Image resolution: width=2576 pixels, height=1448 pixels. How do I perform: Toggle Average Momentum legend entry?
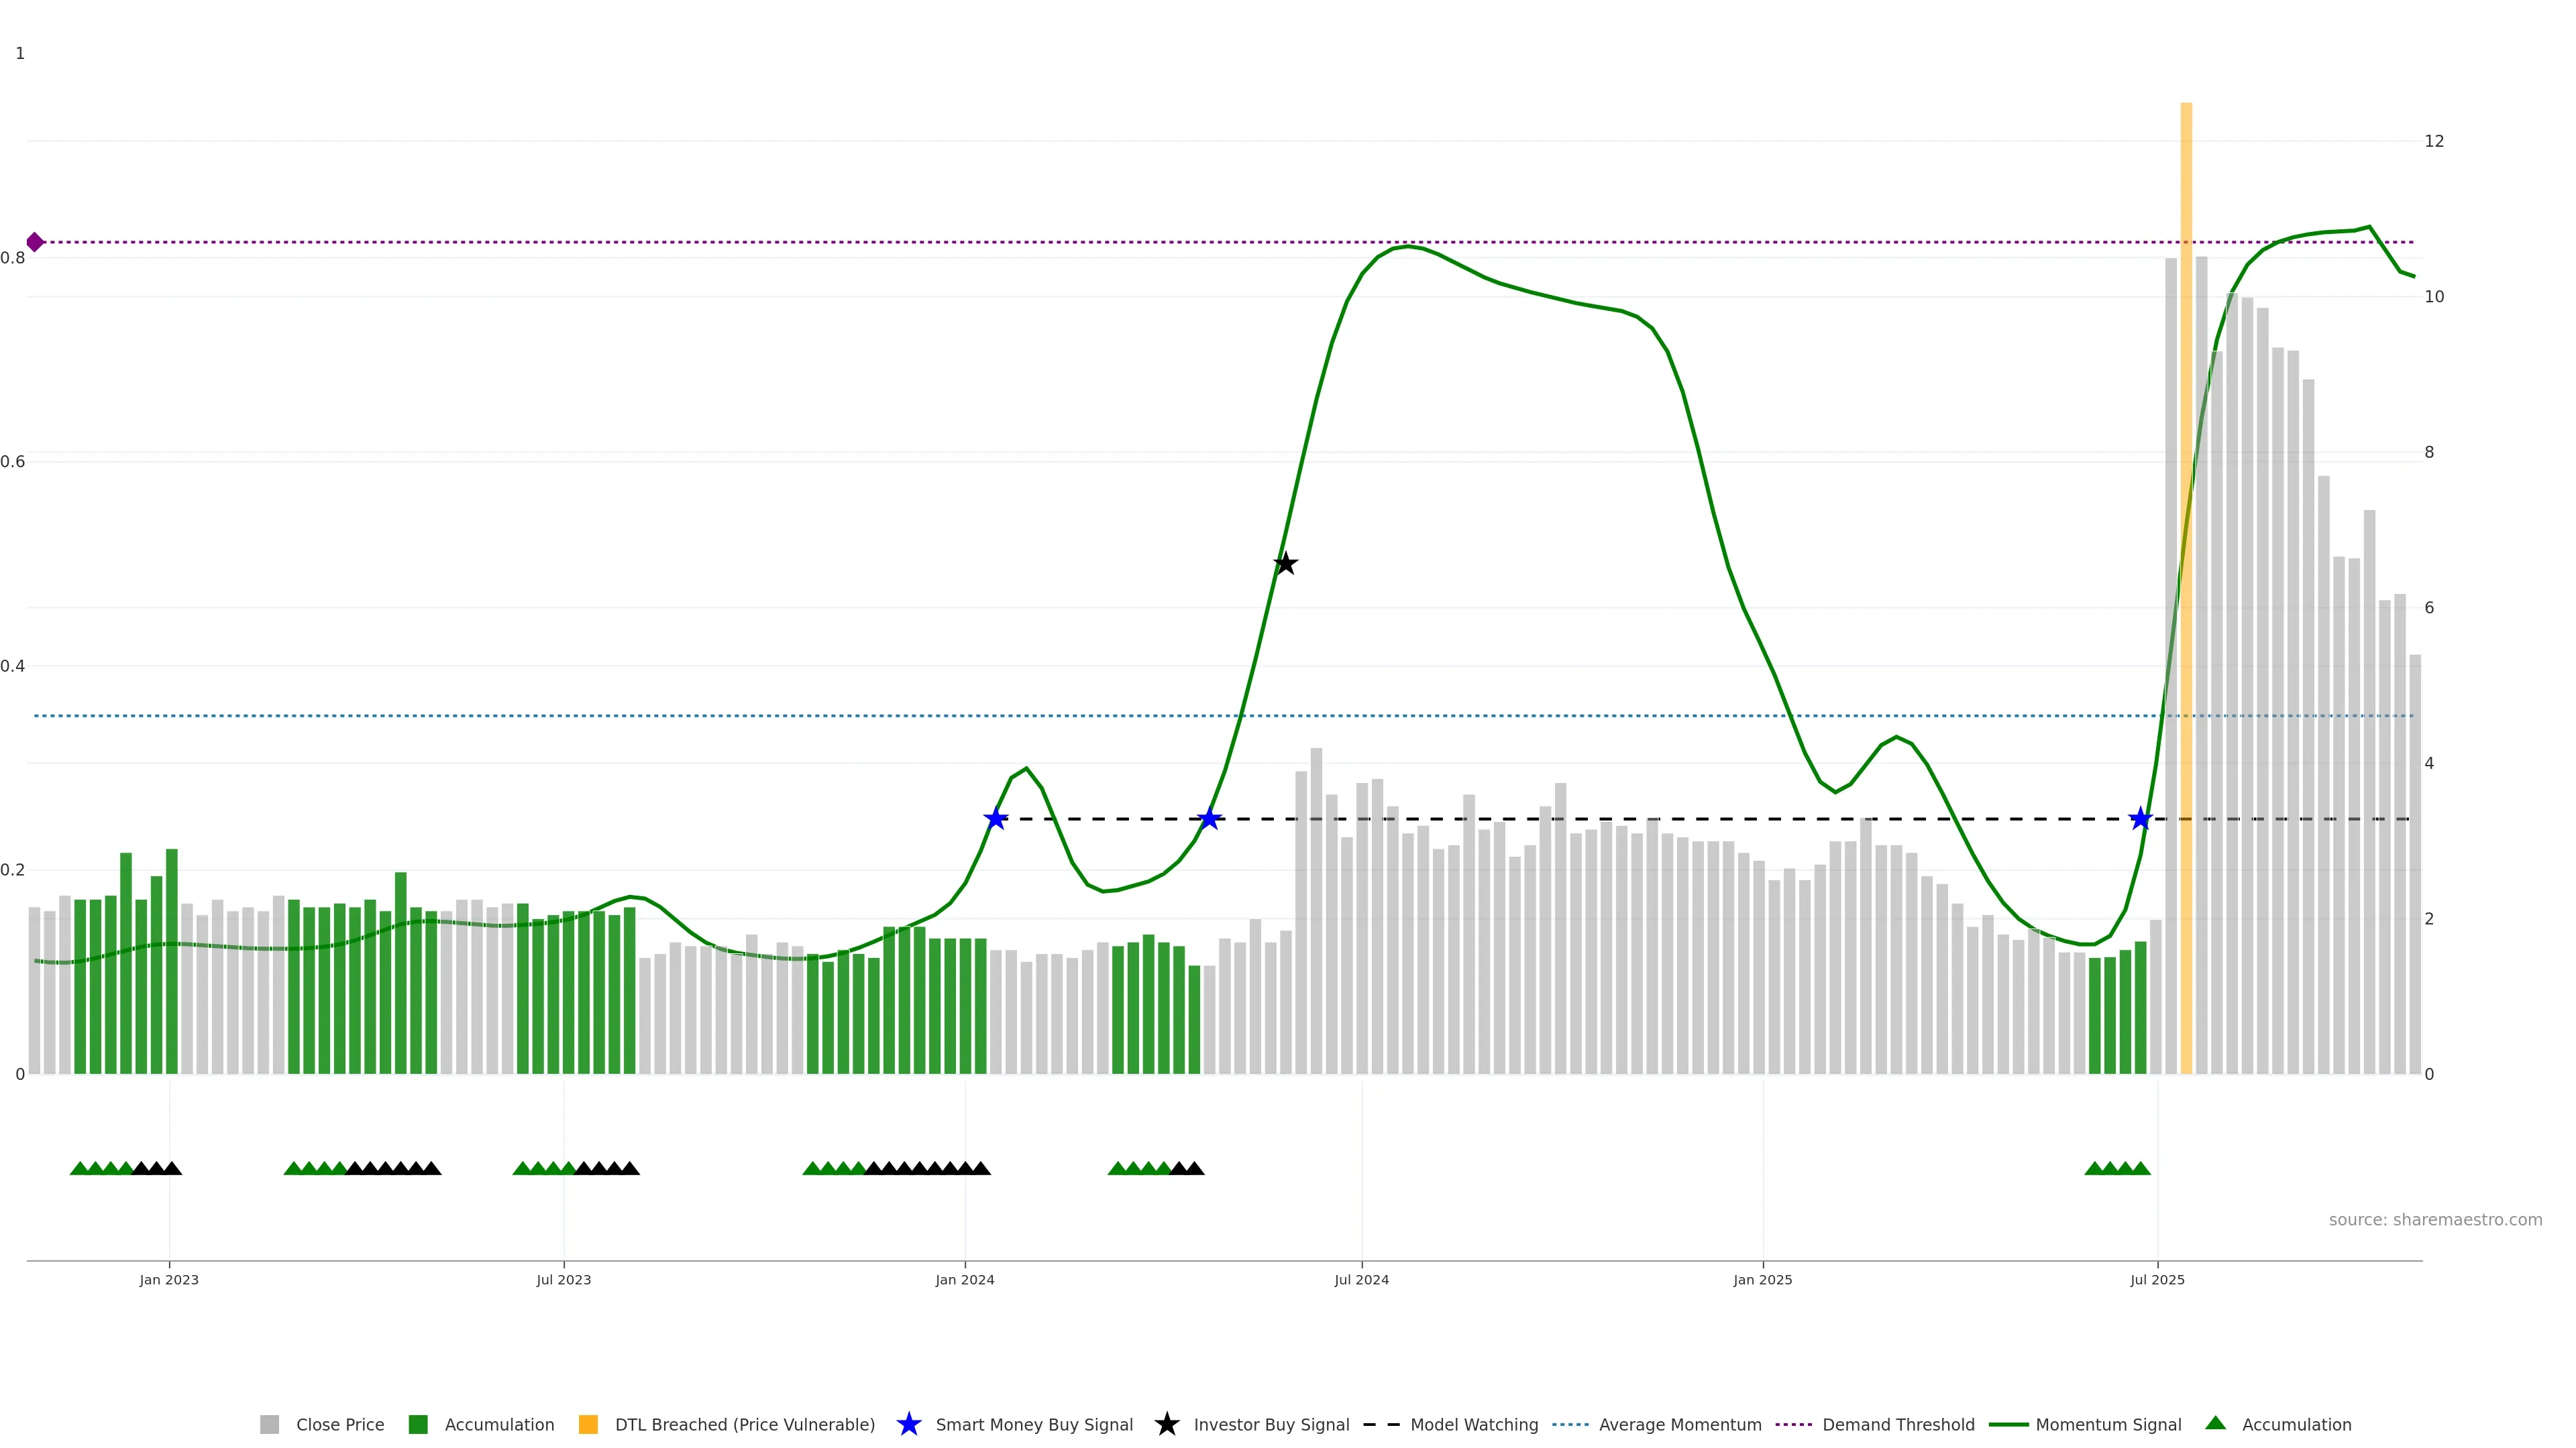[1679, 1425]
